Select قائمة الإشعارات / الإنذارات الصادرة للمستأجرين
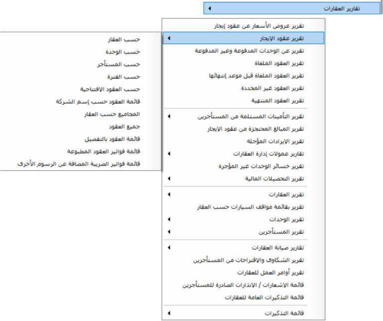The height and width of the screenshot is (321, 383). point(243,285)
